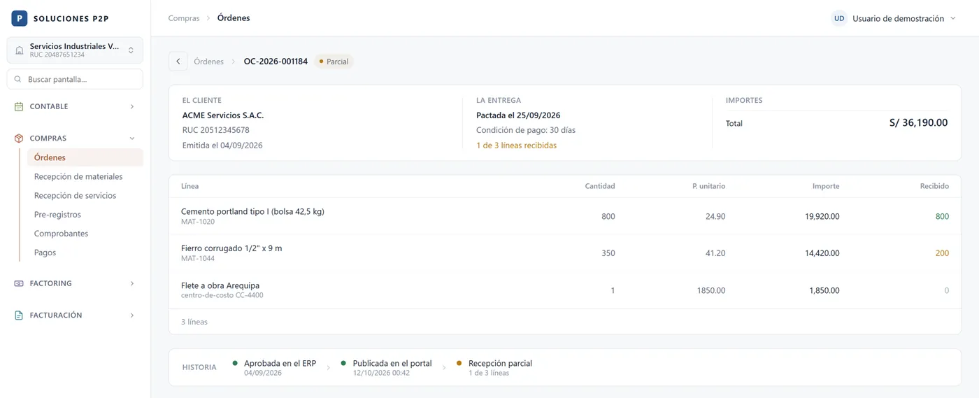Click the Soluciones P2P logo icon

(x=19, y=18)
